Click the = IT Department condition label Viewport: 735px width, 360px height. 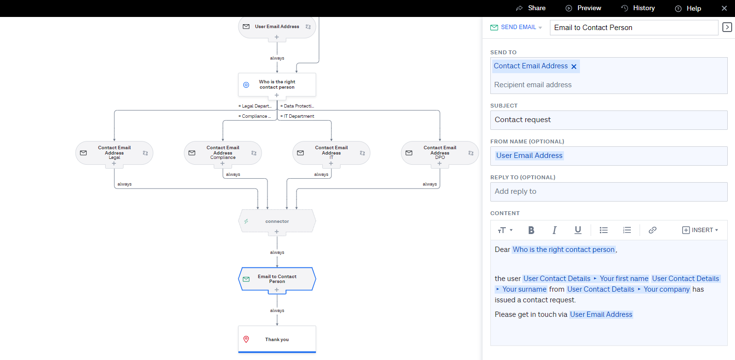click(297, 116)
